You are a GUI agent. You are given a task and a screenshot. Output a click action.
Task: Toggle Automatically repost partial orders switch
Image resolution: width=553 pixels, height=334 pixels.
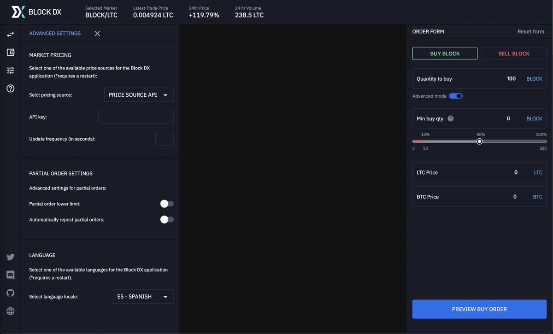pos(167,220)
